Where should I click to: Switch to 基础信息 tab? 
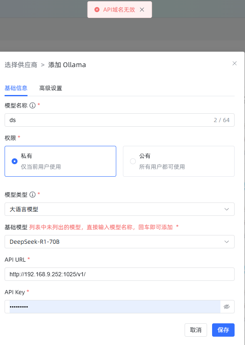(x=16, y=88)
